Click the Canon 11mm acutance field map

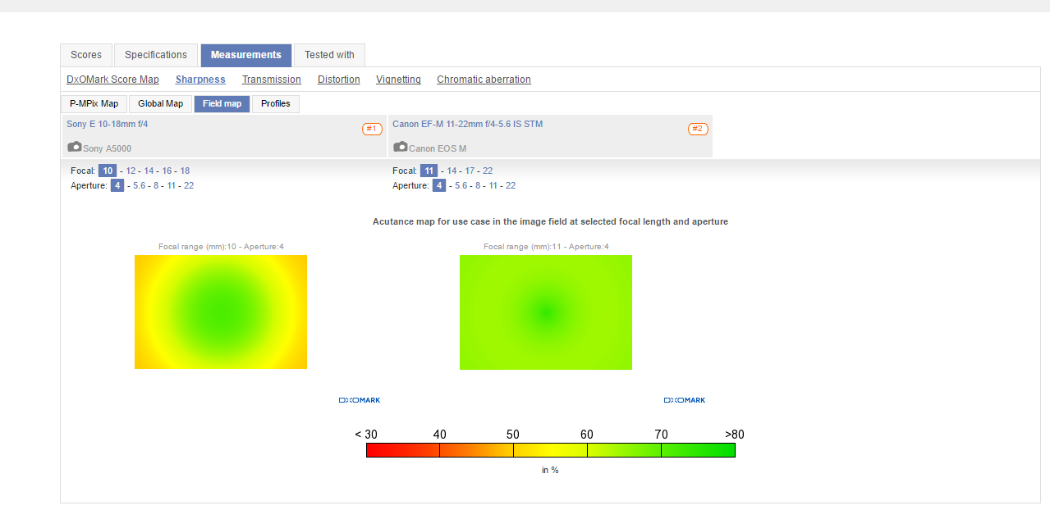(x=546, y=312)
